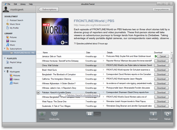Open the Edit menu
Viewport: 177px width, 130px height.
pyautogui.click(x=15, y=4)
